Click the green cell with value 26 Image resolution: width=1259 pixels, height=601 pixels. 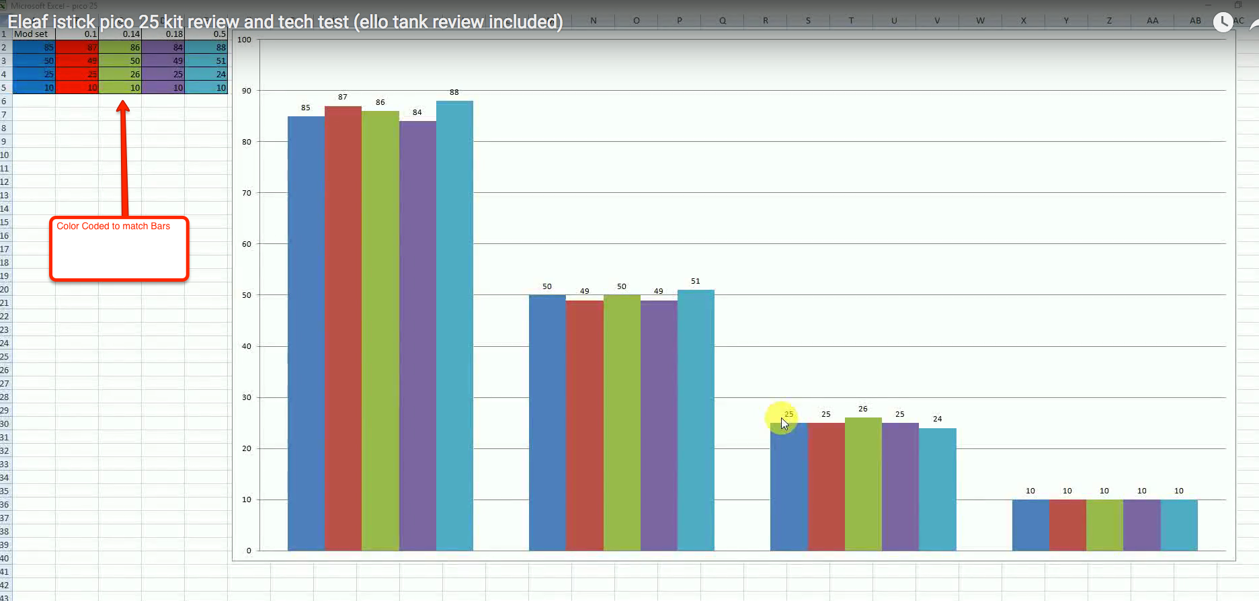[120, 75]
